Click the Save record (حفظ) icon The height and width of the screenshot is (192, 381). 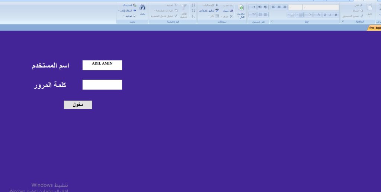(228, 11)
